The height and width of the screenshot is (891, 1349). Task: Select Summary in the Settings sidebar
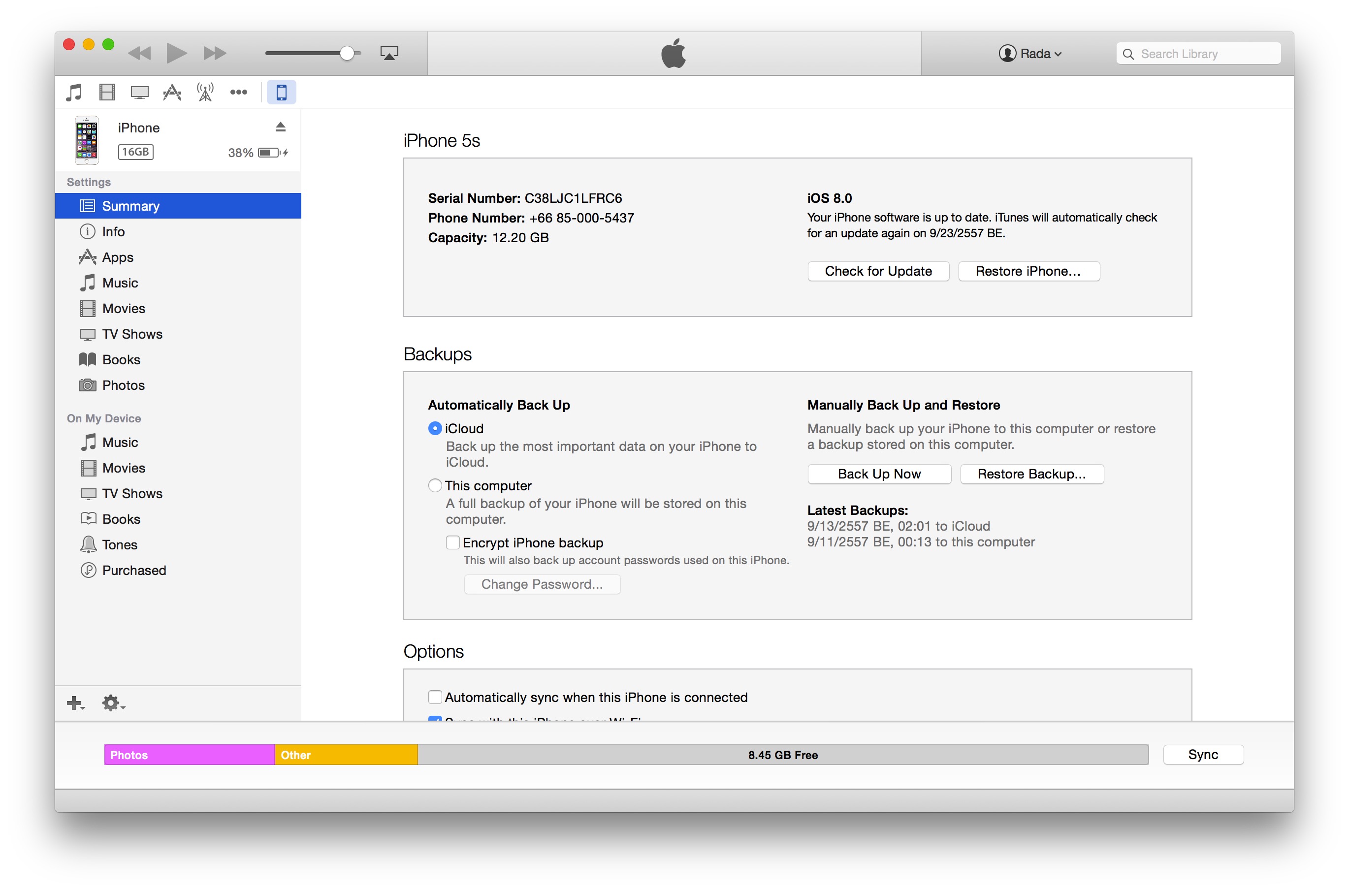tap(130, 206)
